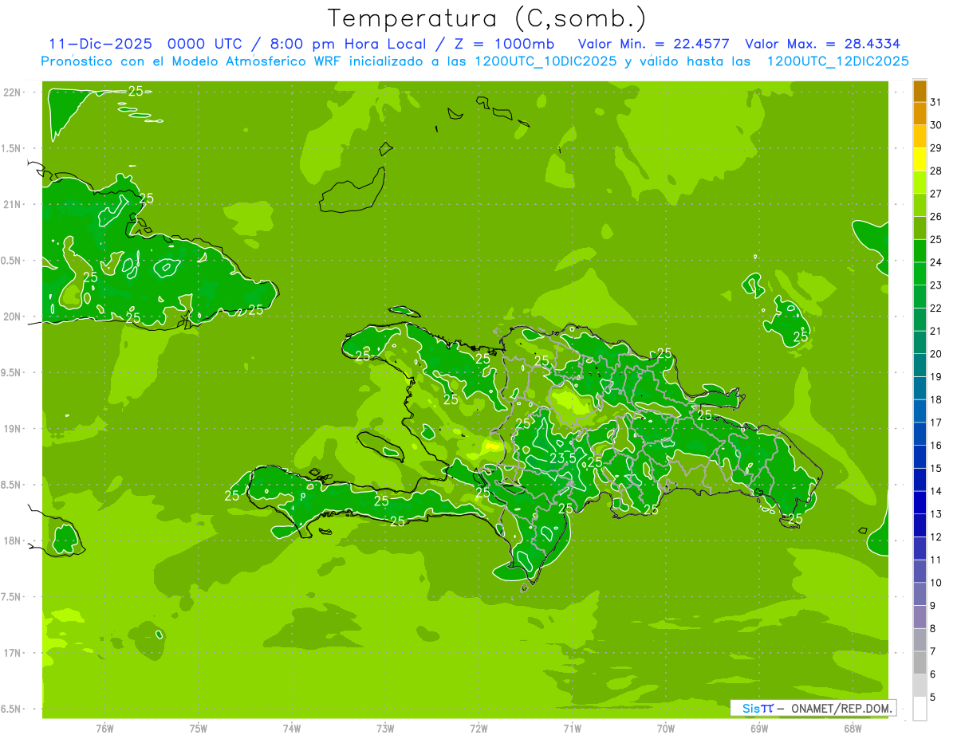This screenshot has width=957, height=739.
Task: Click the "76W" longitude axis label
Action: (x=104, y=728)
